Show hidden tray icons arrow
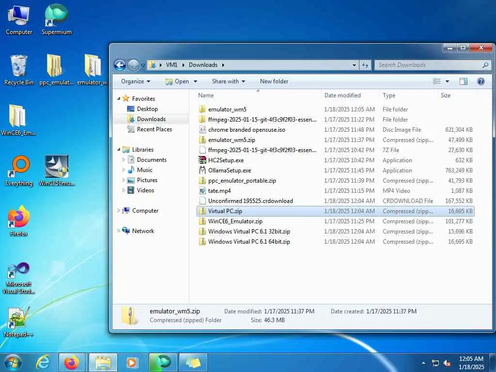The image size is (496, 372). click(x=423, y=363)
